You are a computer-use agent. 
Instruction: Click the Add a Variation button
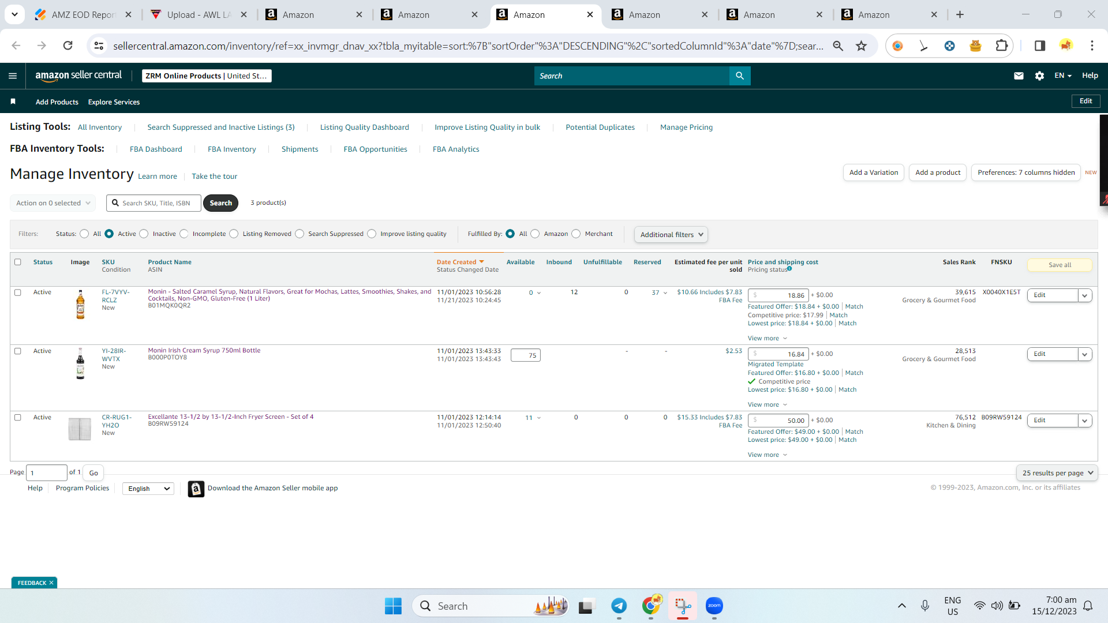874,172
